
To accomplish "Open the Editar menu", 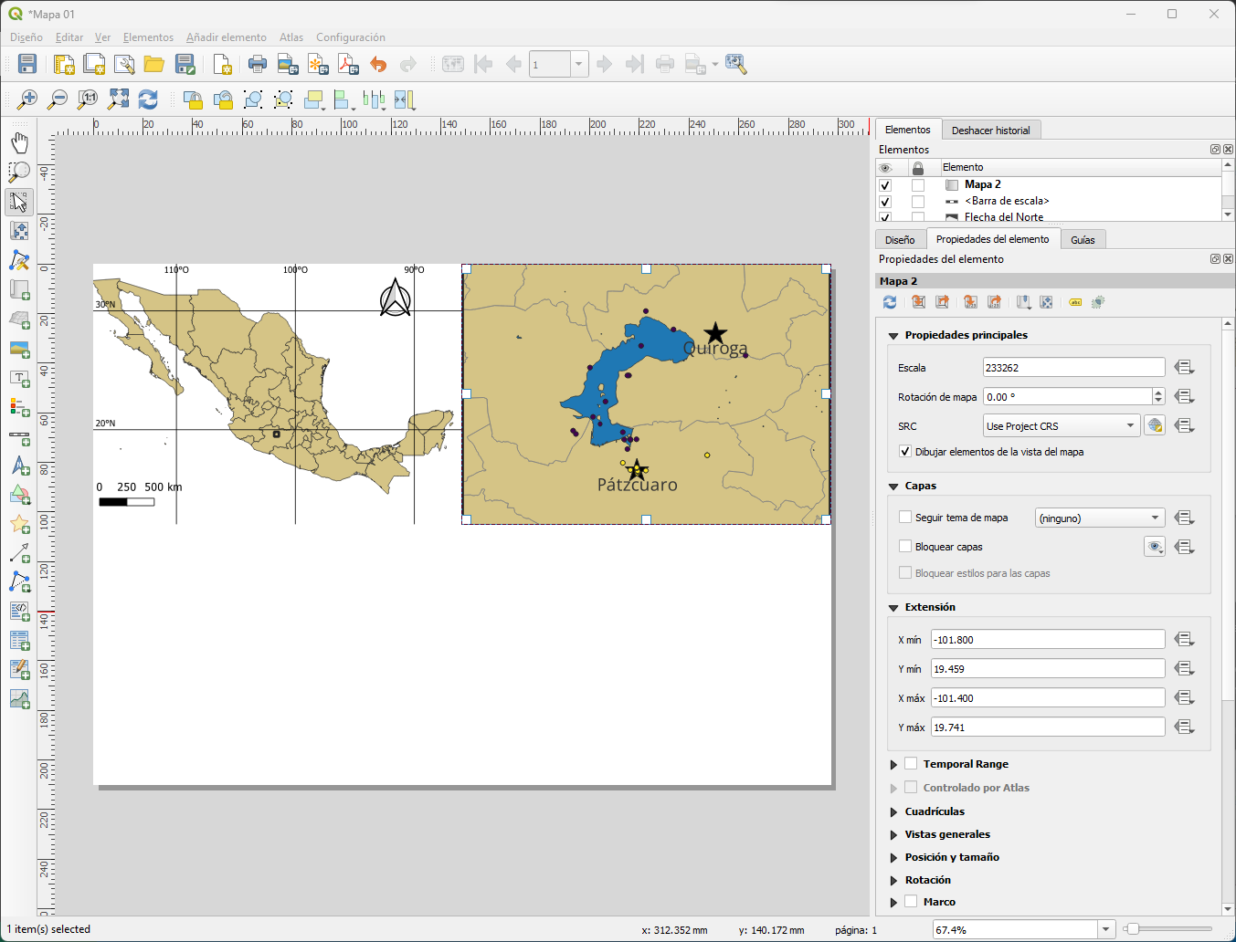I will pyautogui.click(x=69, y=37).
